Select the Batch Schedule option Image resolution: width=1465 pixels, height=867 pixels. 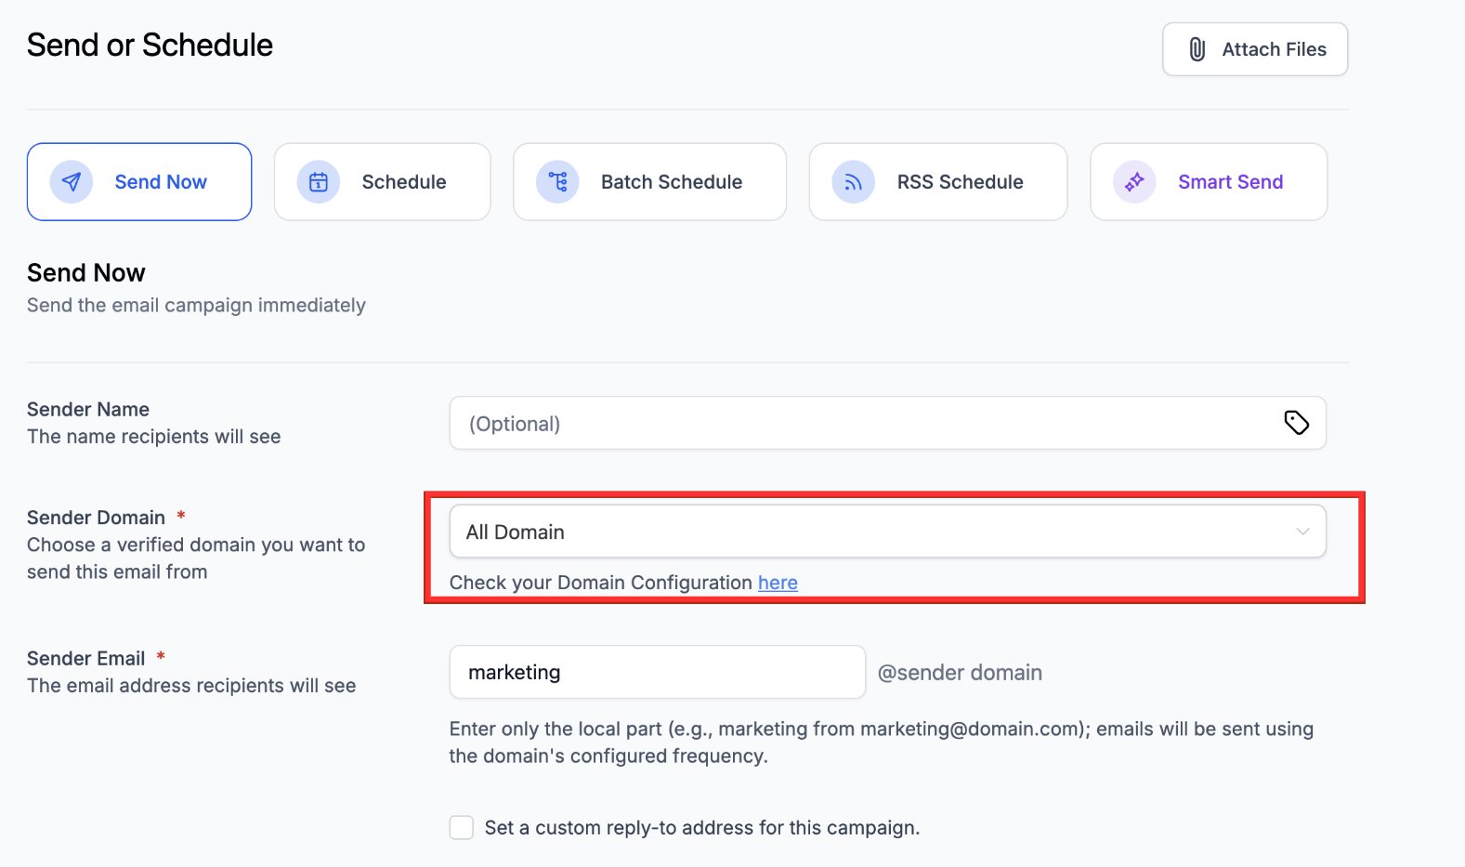click(x=671, y=182)
